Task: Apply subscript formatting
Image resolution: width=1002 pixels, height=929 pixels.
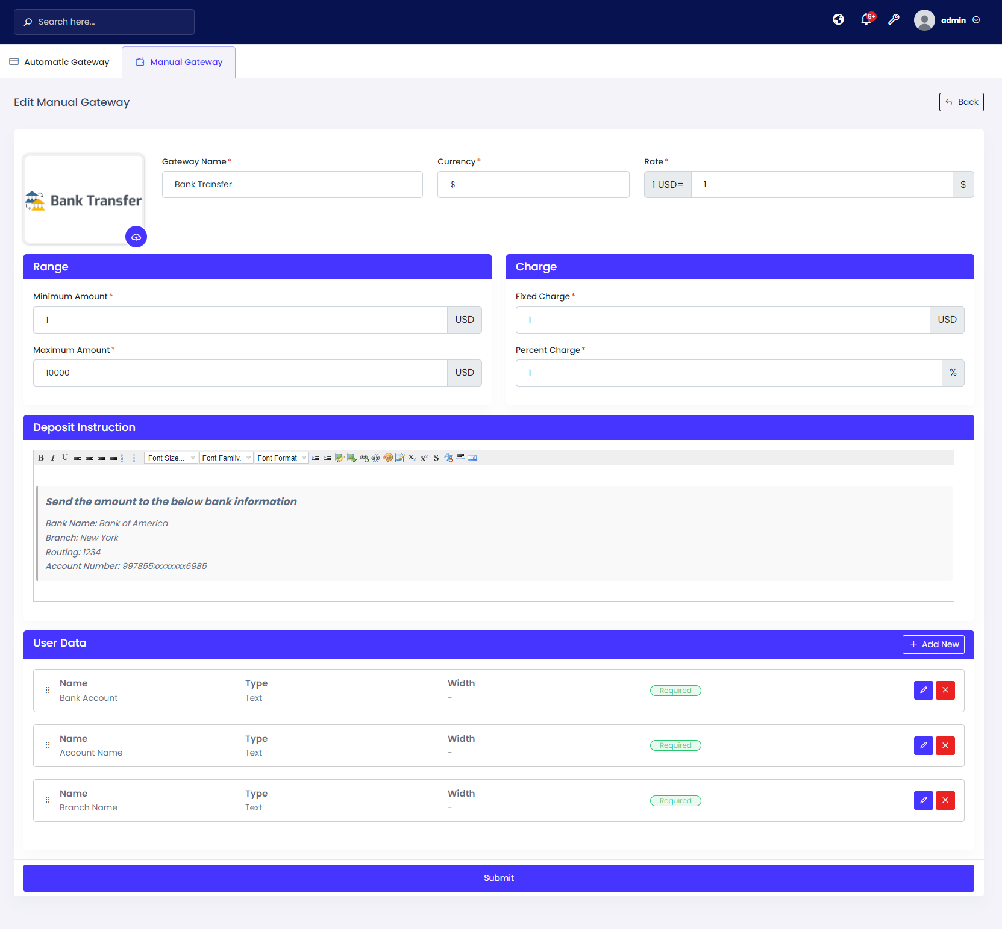Action: [412, 458]
